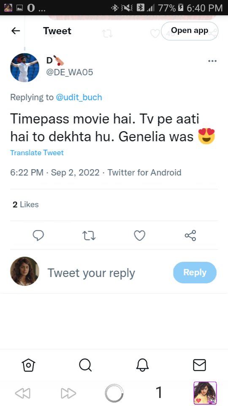This screenshot has height=406, width=228.
Task: View the 2 Likes list
Action: [26, 205]
